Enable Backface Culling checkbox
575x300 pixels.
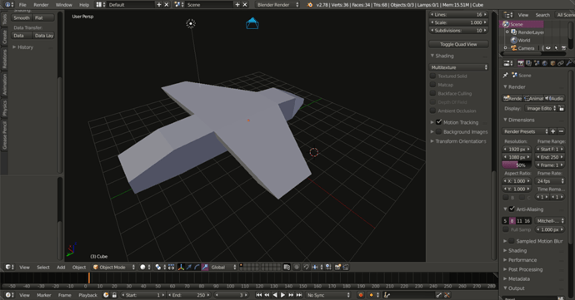432,93
